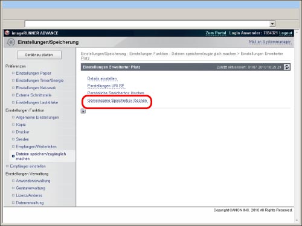Screen dimensions: 302x226
Task: Select Einstellungen Timer/Energie menu item
Action: (x=40, y=81)
